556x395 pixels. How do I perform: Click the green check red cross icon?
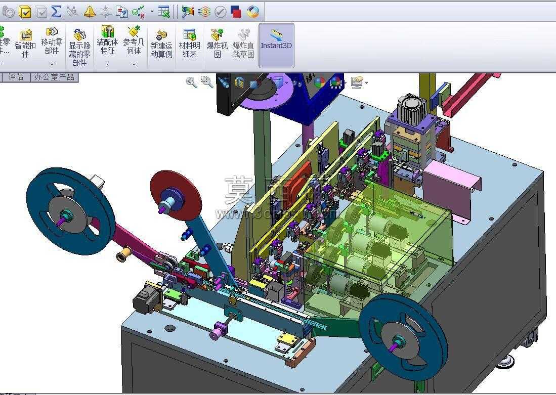click(138, 12)
